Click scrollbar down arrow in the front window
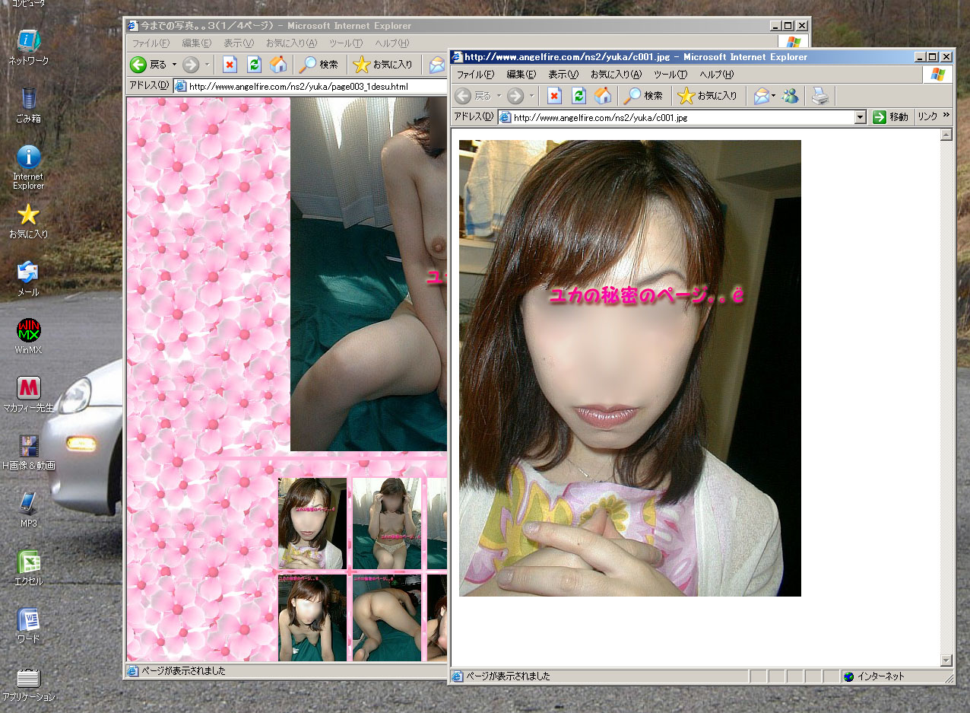 pyautogui.click(x=946, y=660)
